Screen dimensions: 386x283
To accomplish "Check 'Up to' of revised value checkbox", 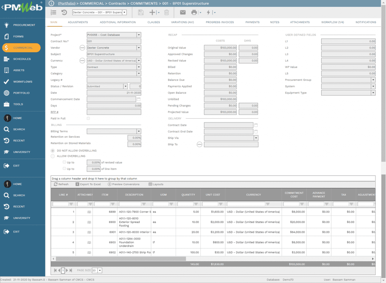I will 64,162.
